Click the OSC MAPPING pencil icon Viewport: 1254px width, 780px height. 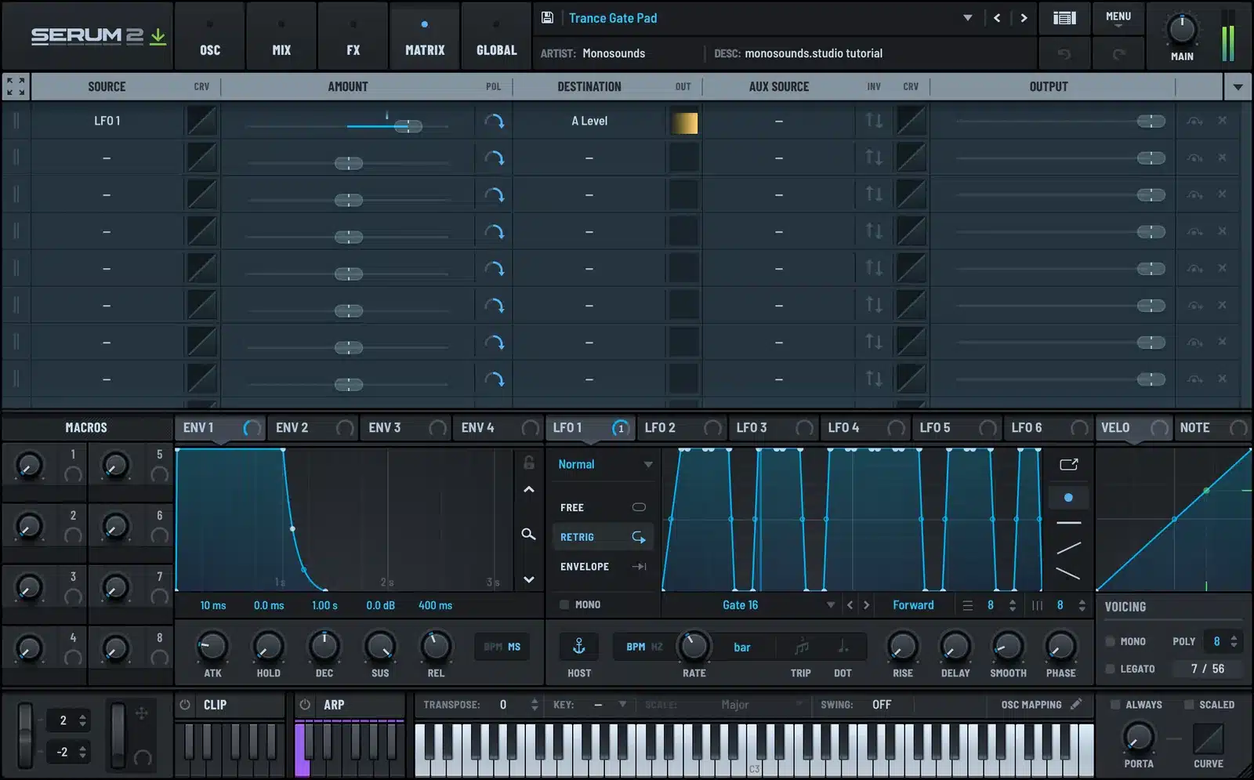[x=1076, y=704]
